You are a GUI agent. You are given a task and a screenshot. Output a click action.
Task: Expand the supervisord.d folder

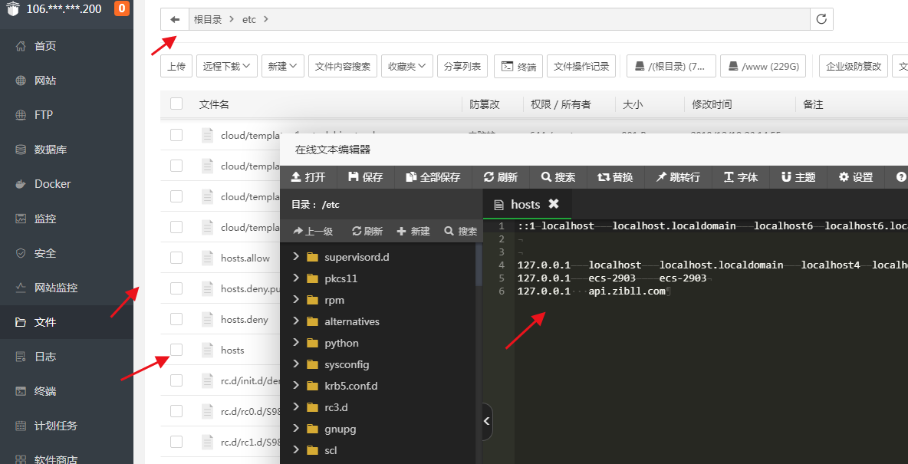click(x=296, y=257)
